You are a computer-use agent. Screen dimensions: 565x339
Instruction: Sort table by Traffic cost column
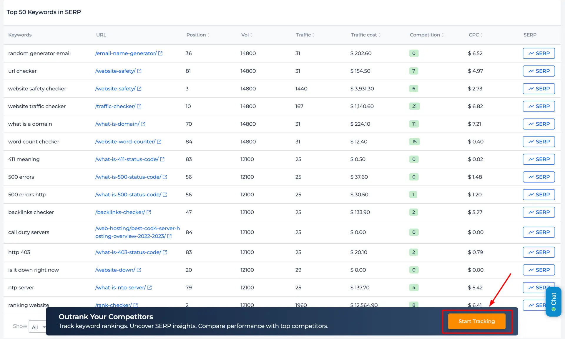click(366, 35)
